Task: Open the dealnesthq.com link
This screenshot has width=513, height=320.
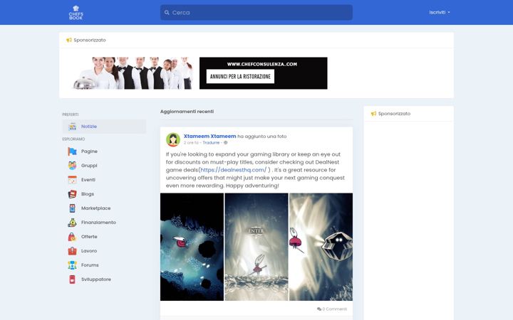Action: coord(234,170)
